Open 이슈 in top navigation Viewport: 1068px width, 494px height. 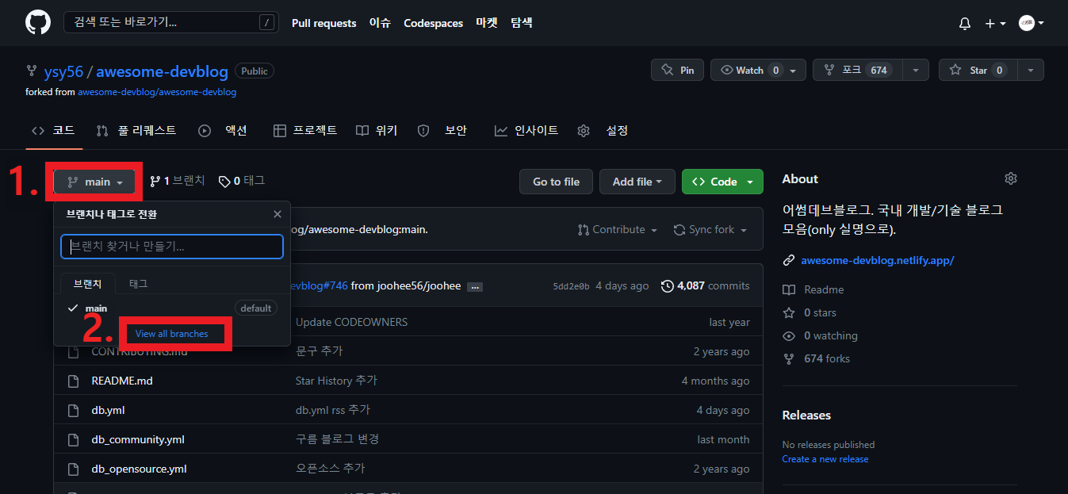[380, 23]
